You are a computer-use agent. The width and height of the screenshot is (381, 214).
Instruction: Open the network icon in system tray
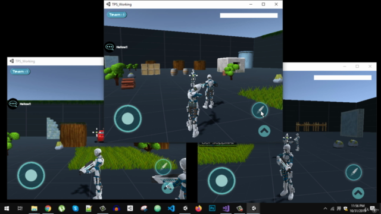(x=332, y=209)
